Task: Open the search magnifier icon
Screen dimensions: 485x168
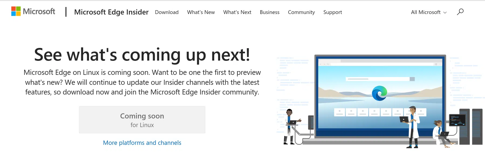Action: pyautogui.click(x=460, y=12)
